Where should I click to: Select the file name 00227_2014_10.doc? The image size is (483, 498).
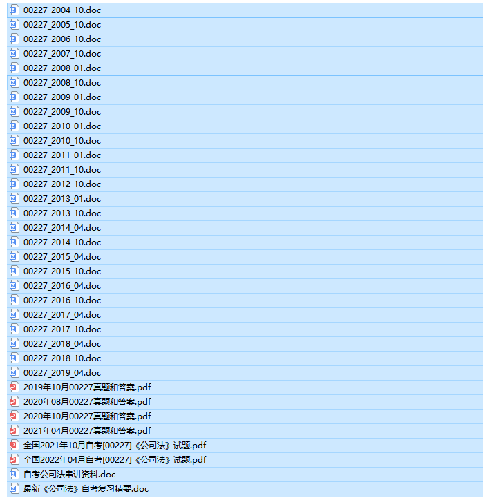(x=62, y=242)
